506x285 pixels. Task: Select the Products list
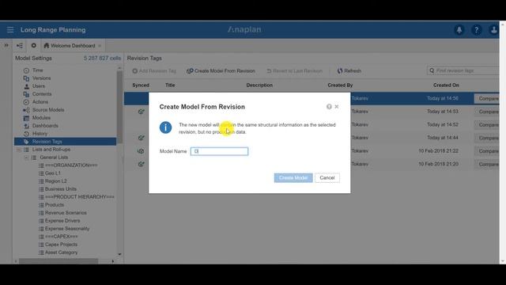[55, 205]
